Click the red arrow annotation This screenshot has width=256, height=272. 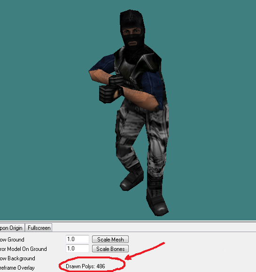pos(145,251)
